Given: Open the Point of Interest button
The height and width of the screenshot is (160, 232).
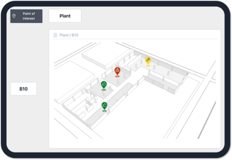Looking at the screenshot, I should tap(26, 16).
